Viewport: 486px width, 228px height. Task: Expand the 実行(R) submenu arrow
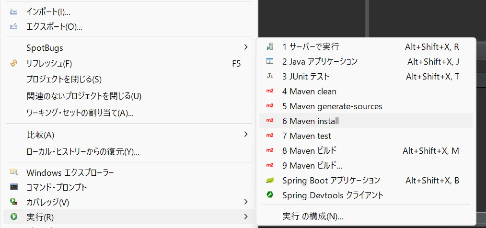coord(246,217)
